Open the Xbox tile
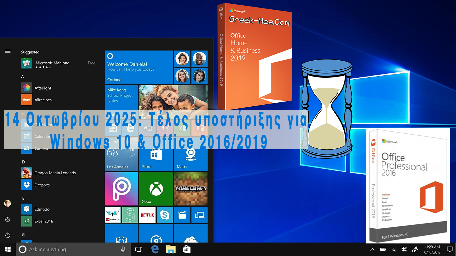Screen dimensions: 456x256 (x=156, y=189)
